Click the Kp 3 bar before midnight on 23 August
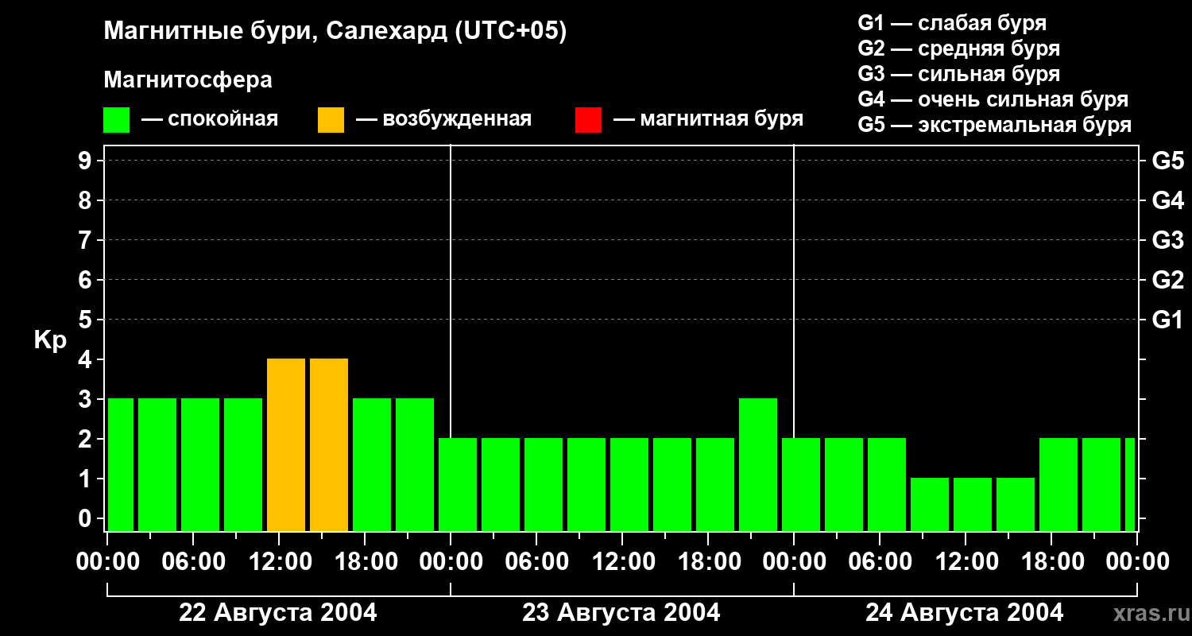This screenshot has width=1192, height=636. click(758, 464)
